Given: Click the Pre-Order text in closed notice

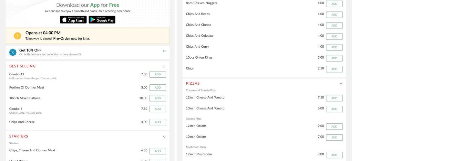Looking at the screenshot, I should point(62,39).
